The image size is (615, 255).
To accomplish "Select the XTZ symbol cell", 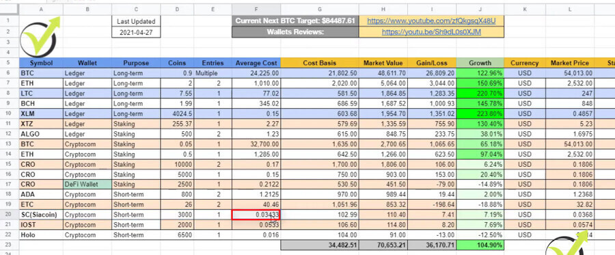I will pyautogui.click(x=41, y=124).
